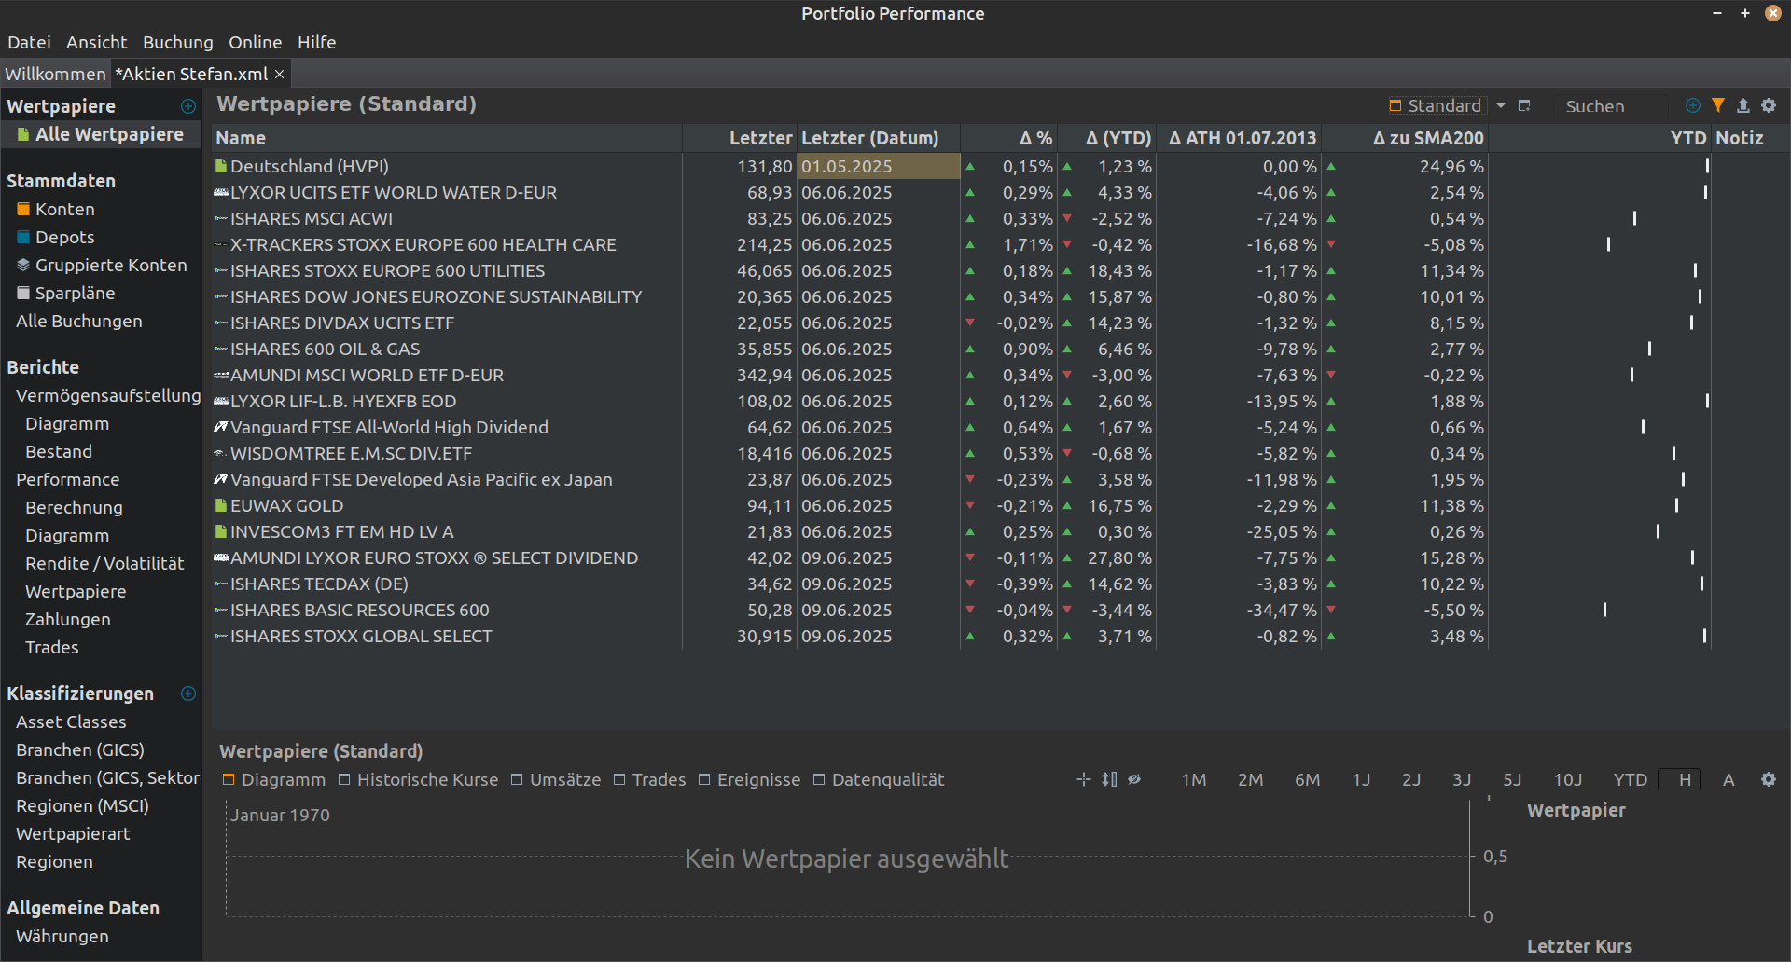This screenshot has width=1791, height=962.
Task: Select date cell 01.05.2025 of Deutschland (HVPI)
Action: pos(879,166)
